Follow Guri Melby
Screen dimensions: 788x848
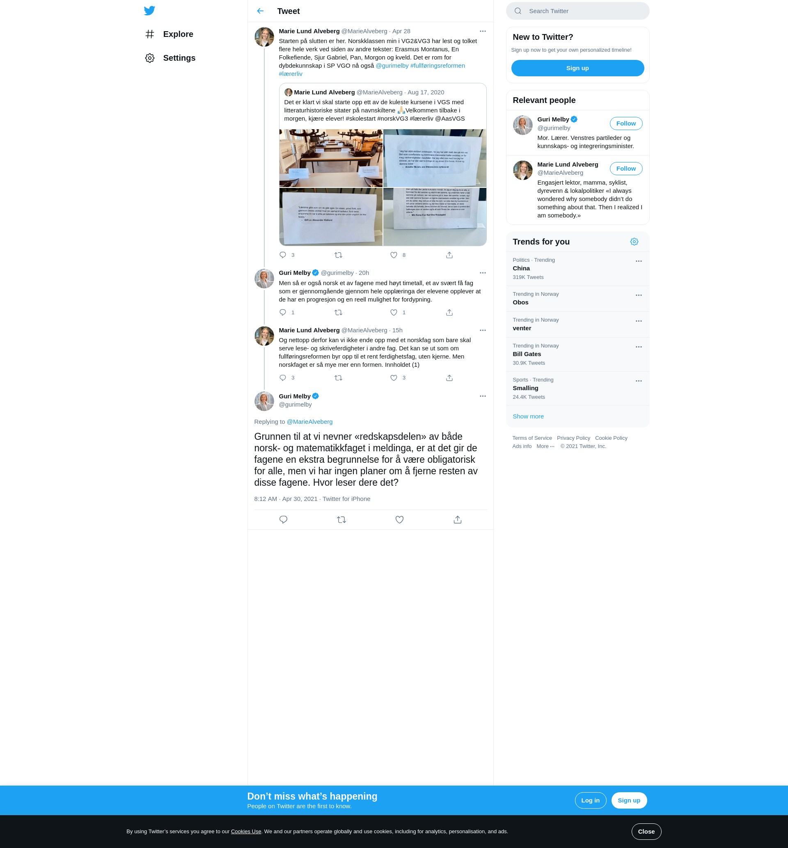[625, 123]
